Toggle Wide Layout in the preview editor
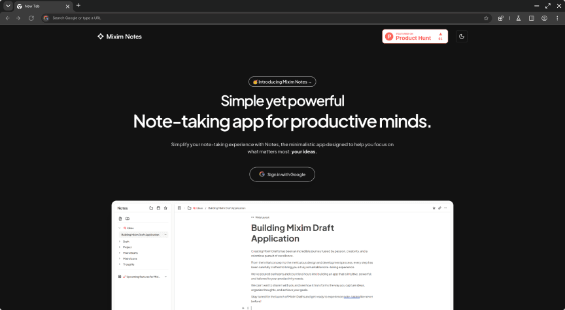This screenshot has width=565, height=310. [x=260, y=217]
